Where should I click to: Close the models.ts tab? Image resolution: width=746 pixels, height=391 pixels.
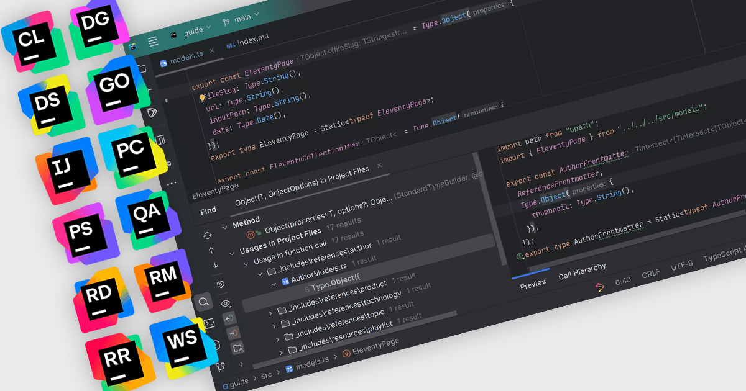[x=211, y=50]
